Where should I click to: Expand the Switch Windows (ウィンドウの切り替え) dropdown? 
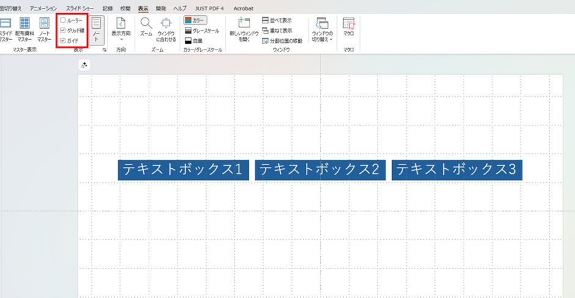[322, 29]
